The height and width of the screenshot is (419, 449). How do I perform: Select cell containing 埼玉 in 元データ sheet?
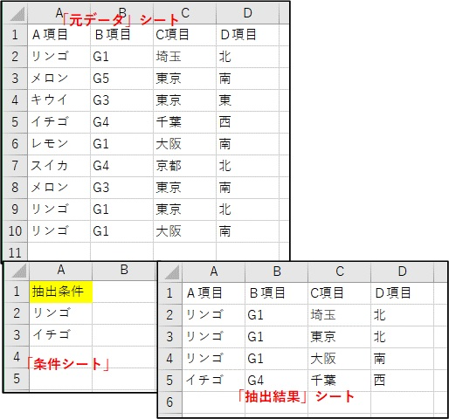(x=185, y=57)
